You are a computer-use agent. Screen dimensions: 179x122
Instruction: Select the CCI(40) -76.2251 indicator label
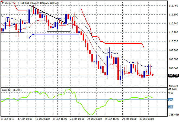tap(12, 90)
